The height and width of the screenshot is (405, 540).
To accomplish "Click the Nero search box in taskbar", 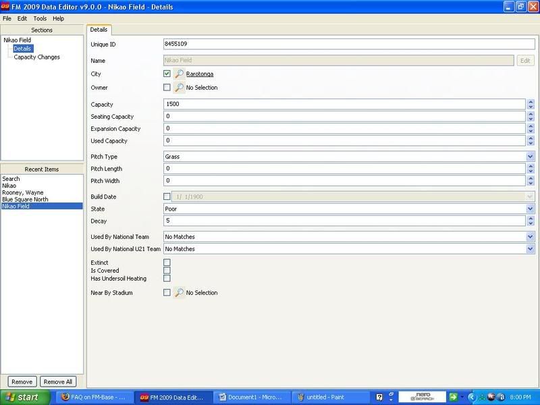I will point(423,397).
